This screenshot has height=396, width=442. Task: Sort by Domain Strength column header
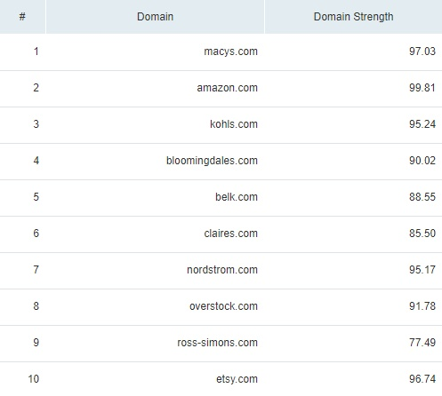(353, 17)
